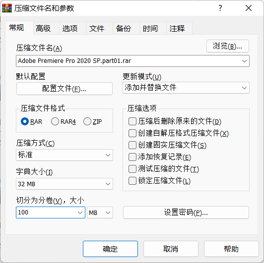
Task: Click the 确定 button
Action: point(110,249)
